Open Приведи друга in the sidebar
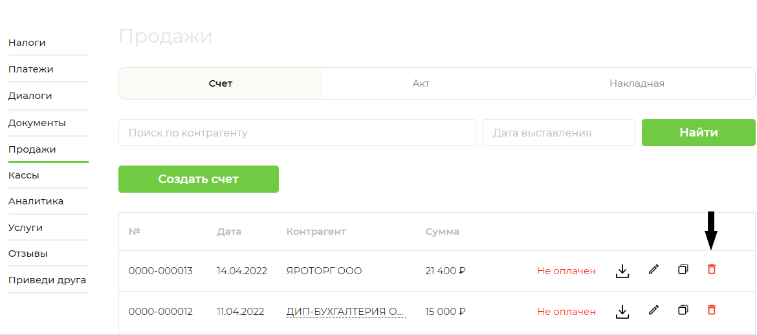This screenshot has width=757, height=335. point(47,280)
